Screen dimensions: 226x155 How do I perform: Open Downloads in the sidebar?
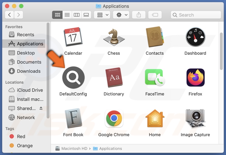click(x=24, y=71)
